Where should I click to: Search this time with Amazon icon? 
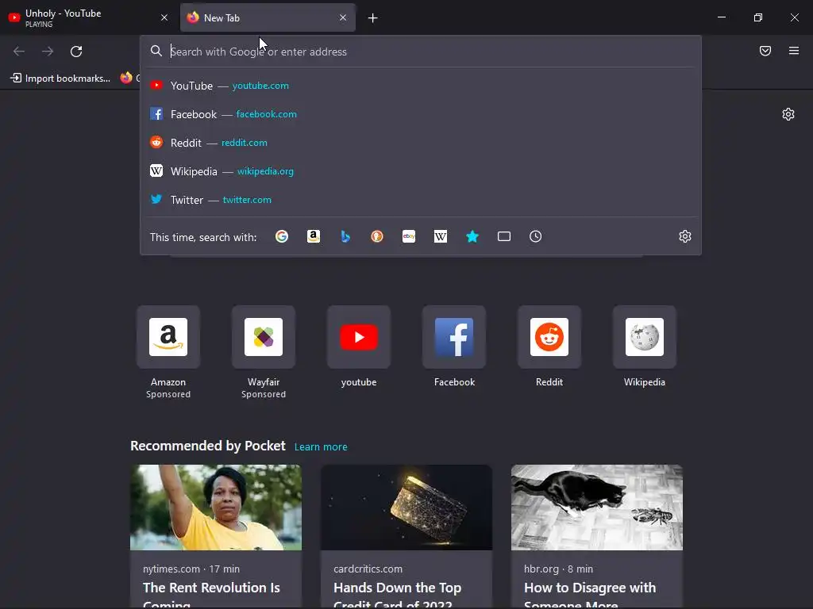313,236
